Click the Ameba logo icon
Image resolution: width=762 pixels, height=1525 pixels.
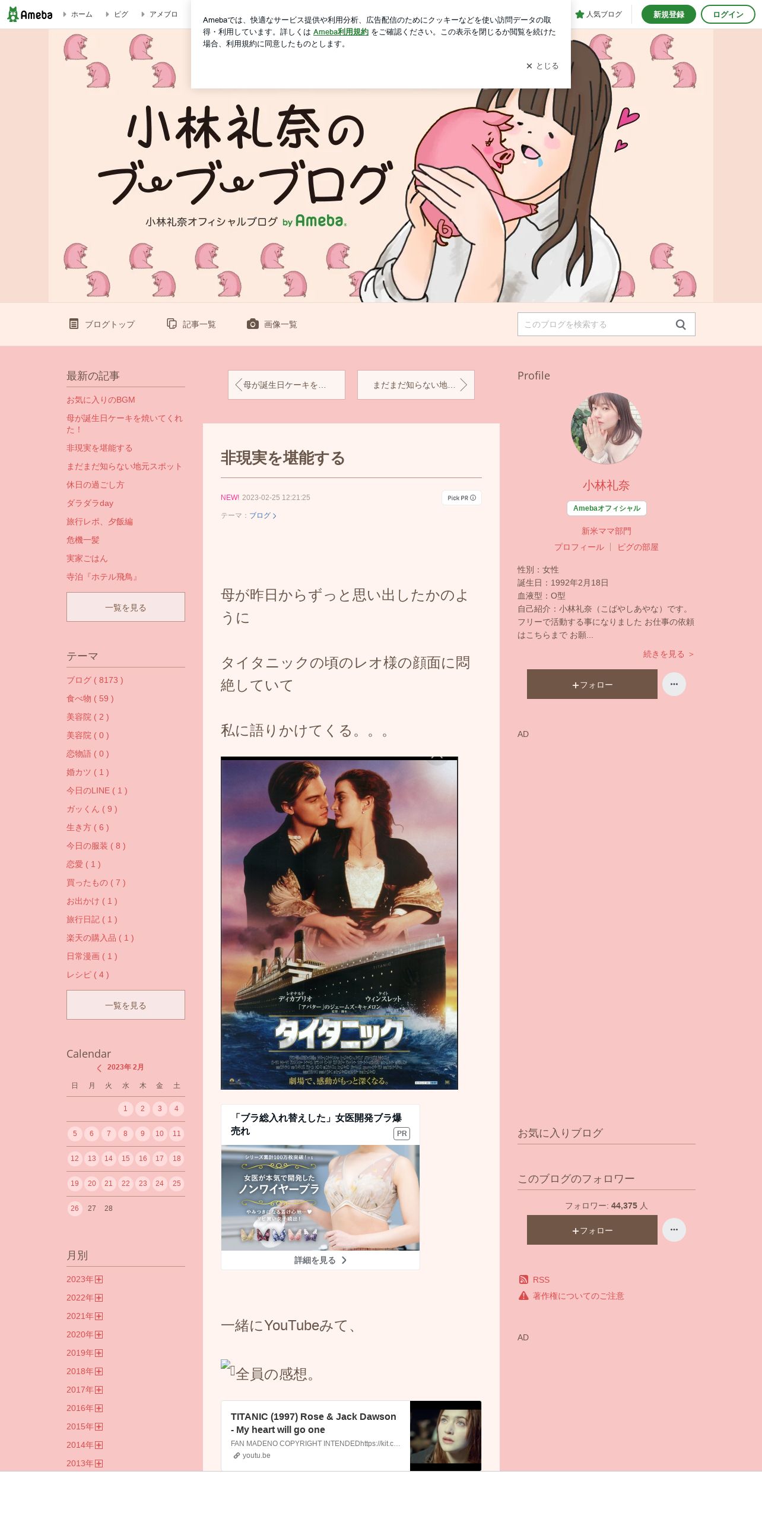click(30, 14)
